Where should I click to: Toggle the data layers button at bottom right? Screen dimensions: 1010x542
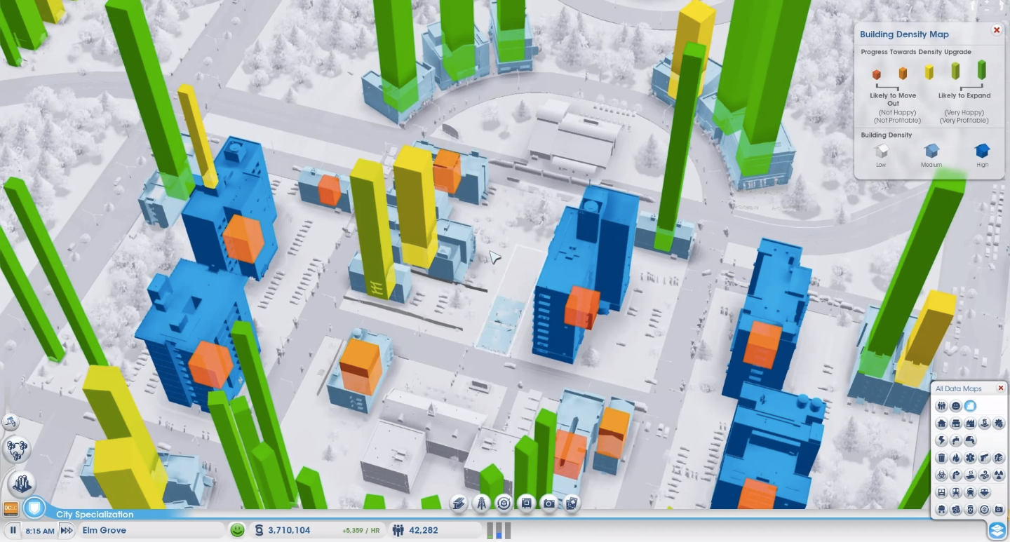coord(997,530)
